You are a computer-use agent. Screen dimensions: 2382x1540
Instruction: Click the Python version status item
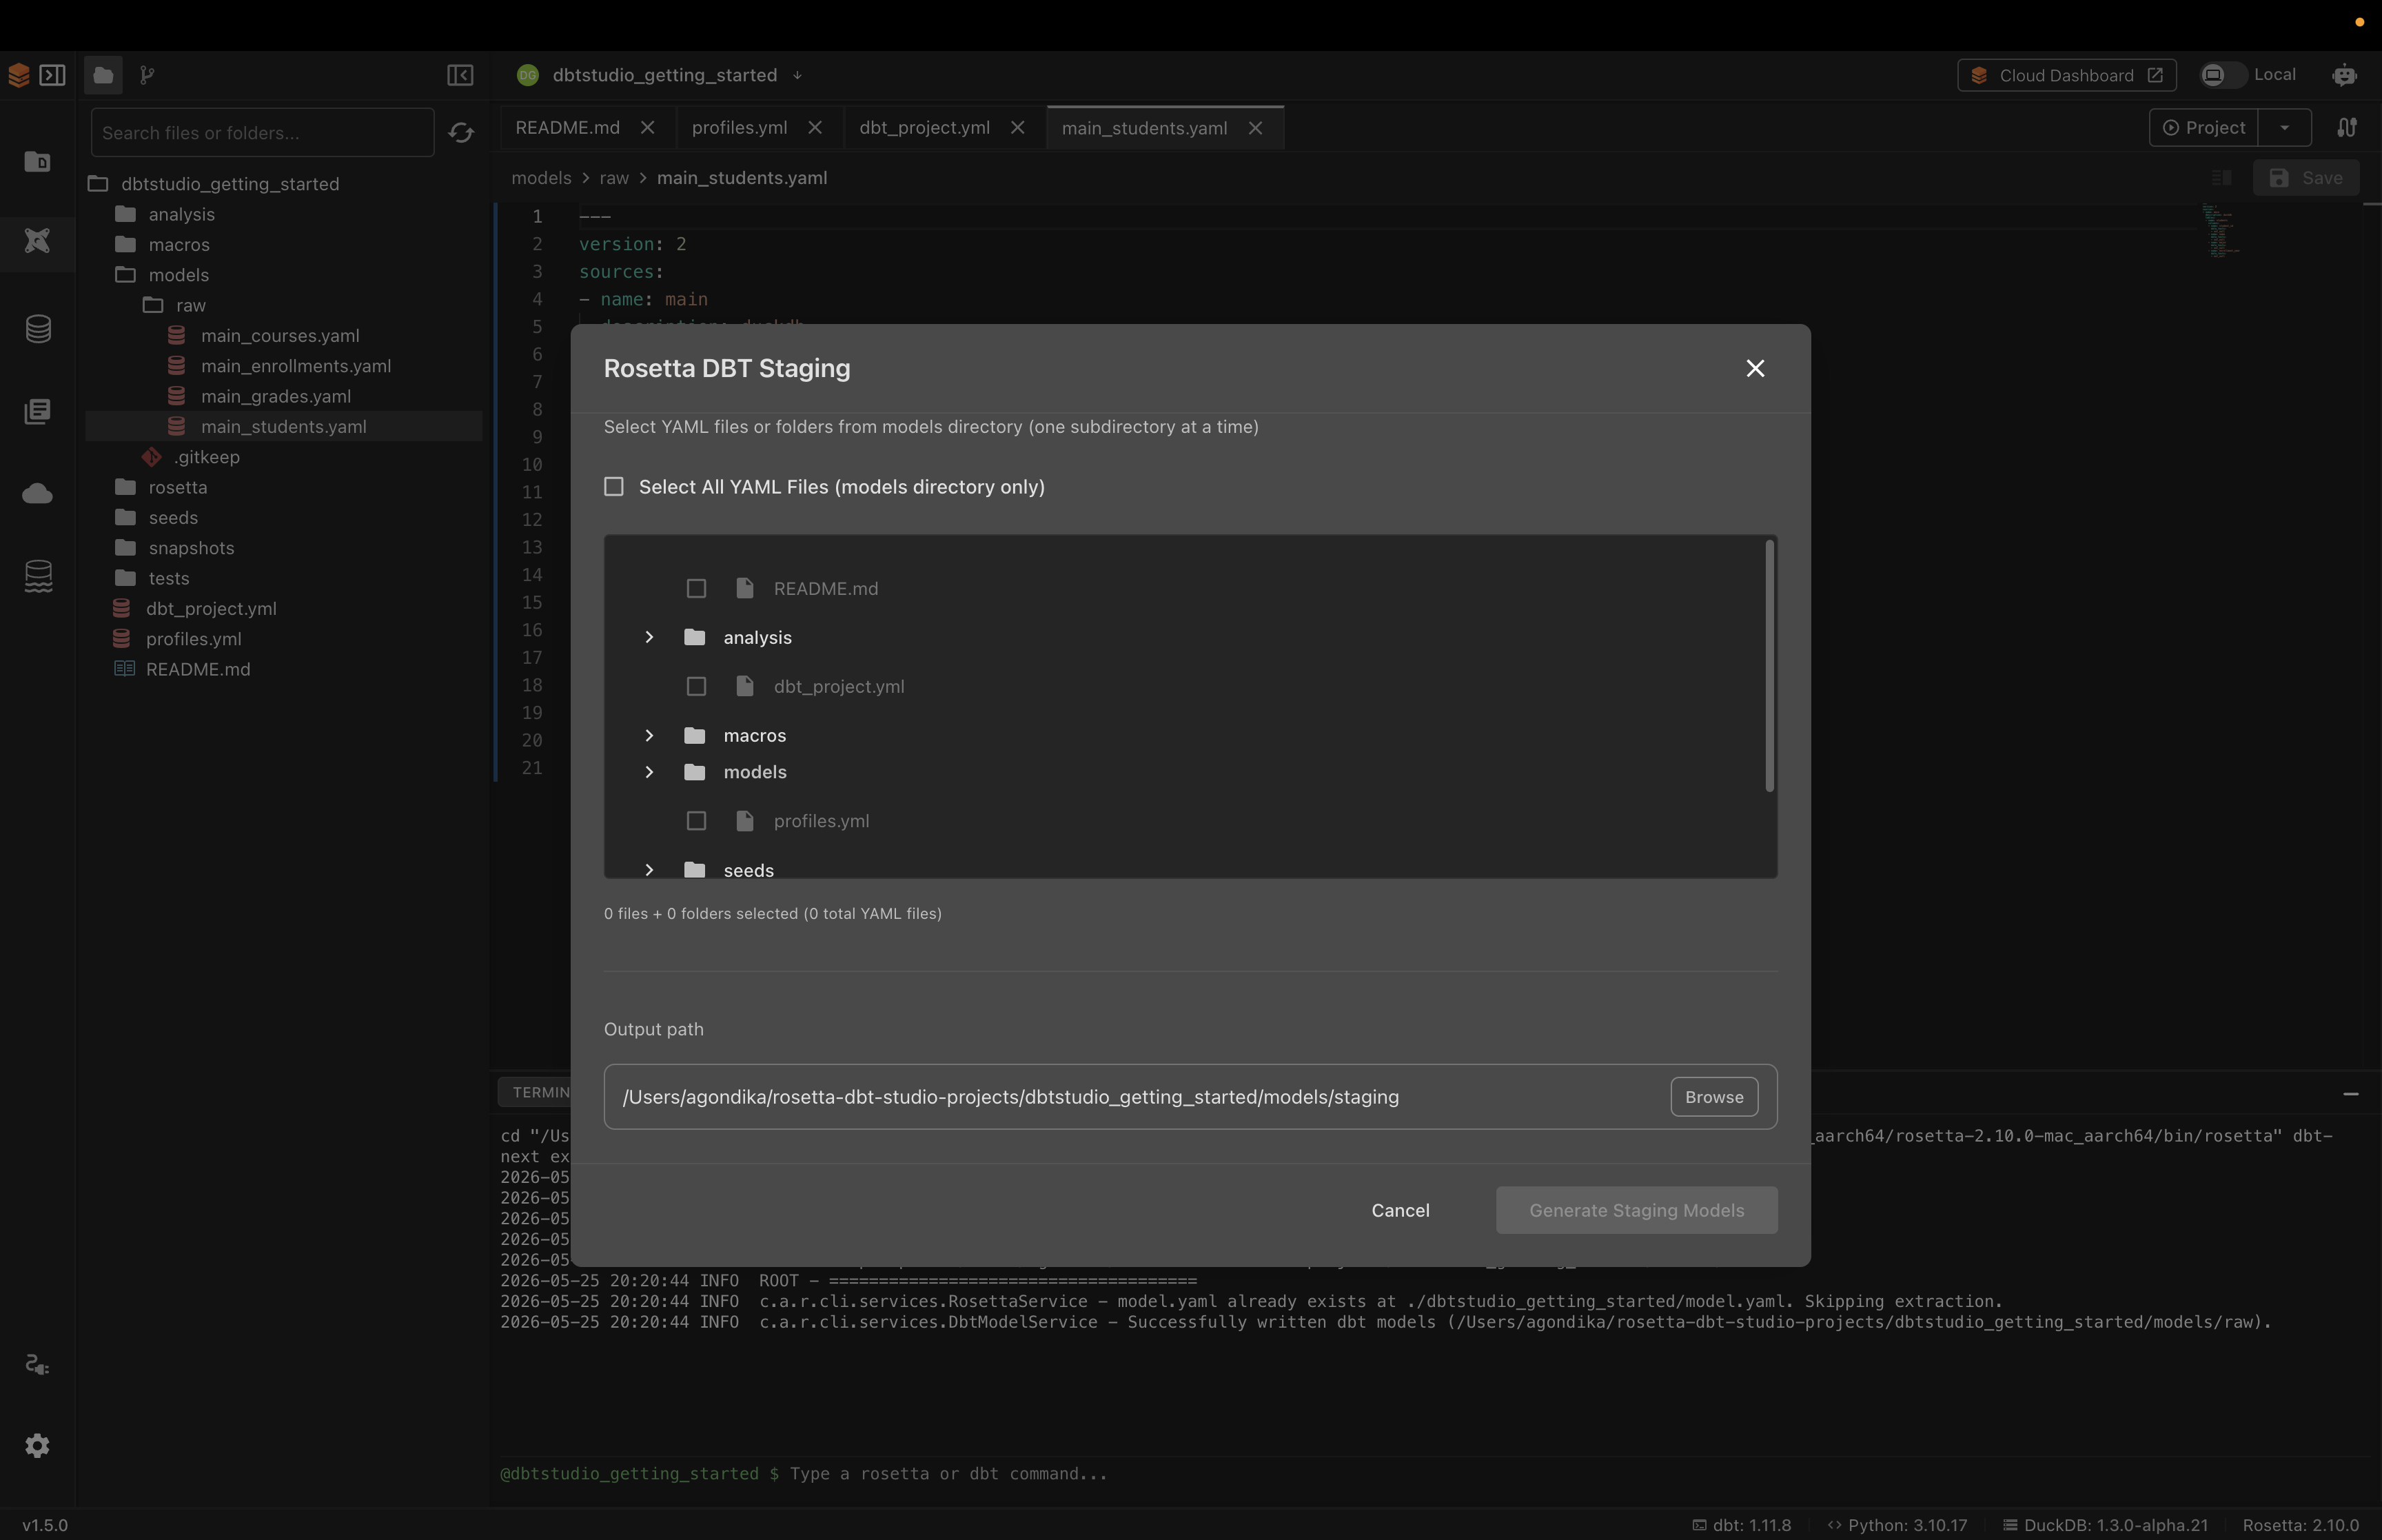pos(1897,1525)
